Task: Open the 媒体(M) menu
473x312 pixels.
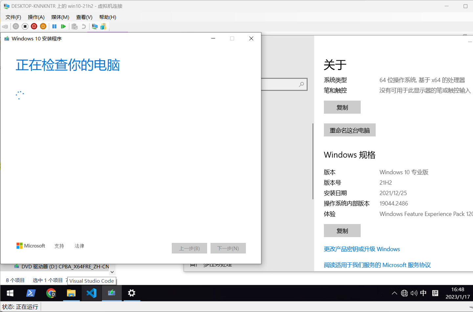Action: (x=60, y=17)
